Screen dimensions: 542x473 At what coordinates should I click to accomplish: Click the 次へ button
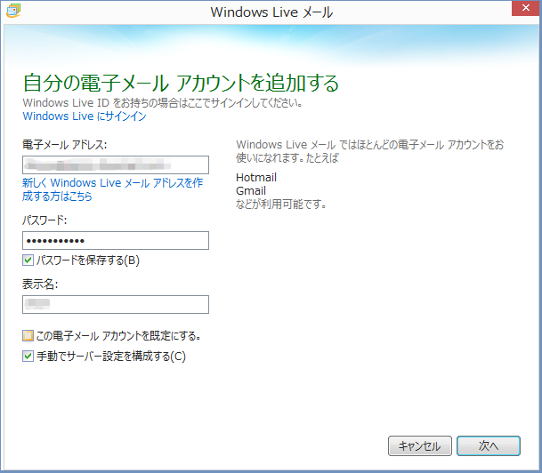pyautogui.click(x=488, y=445)
